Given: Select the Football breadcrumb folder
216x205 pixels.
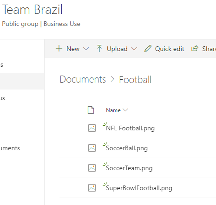Looking at the screenshot, I should click(x=135, y=80).
